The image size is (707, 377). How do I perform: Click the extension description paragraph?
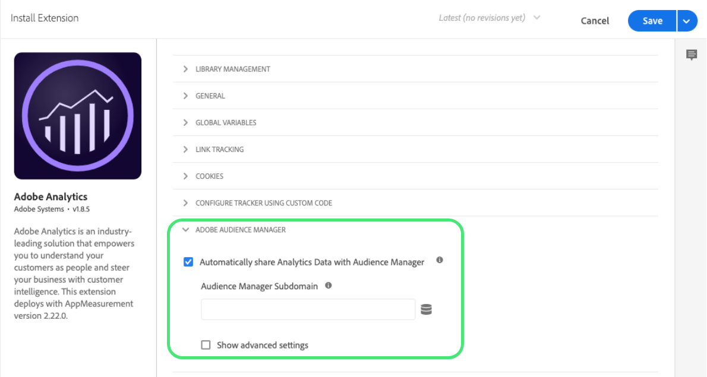point(74,274)
